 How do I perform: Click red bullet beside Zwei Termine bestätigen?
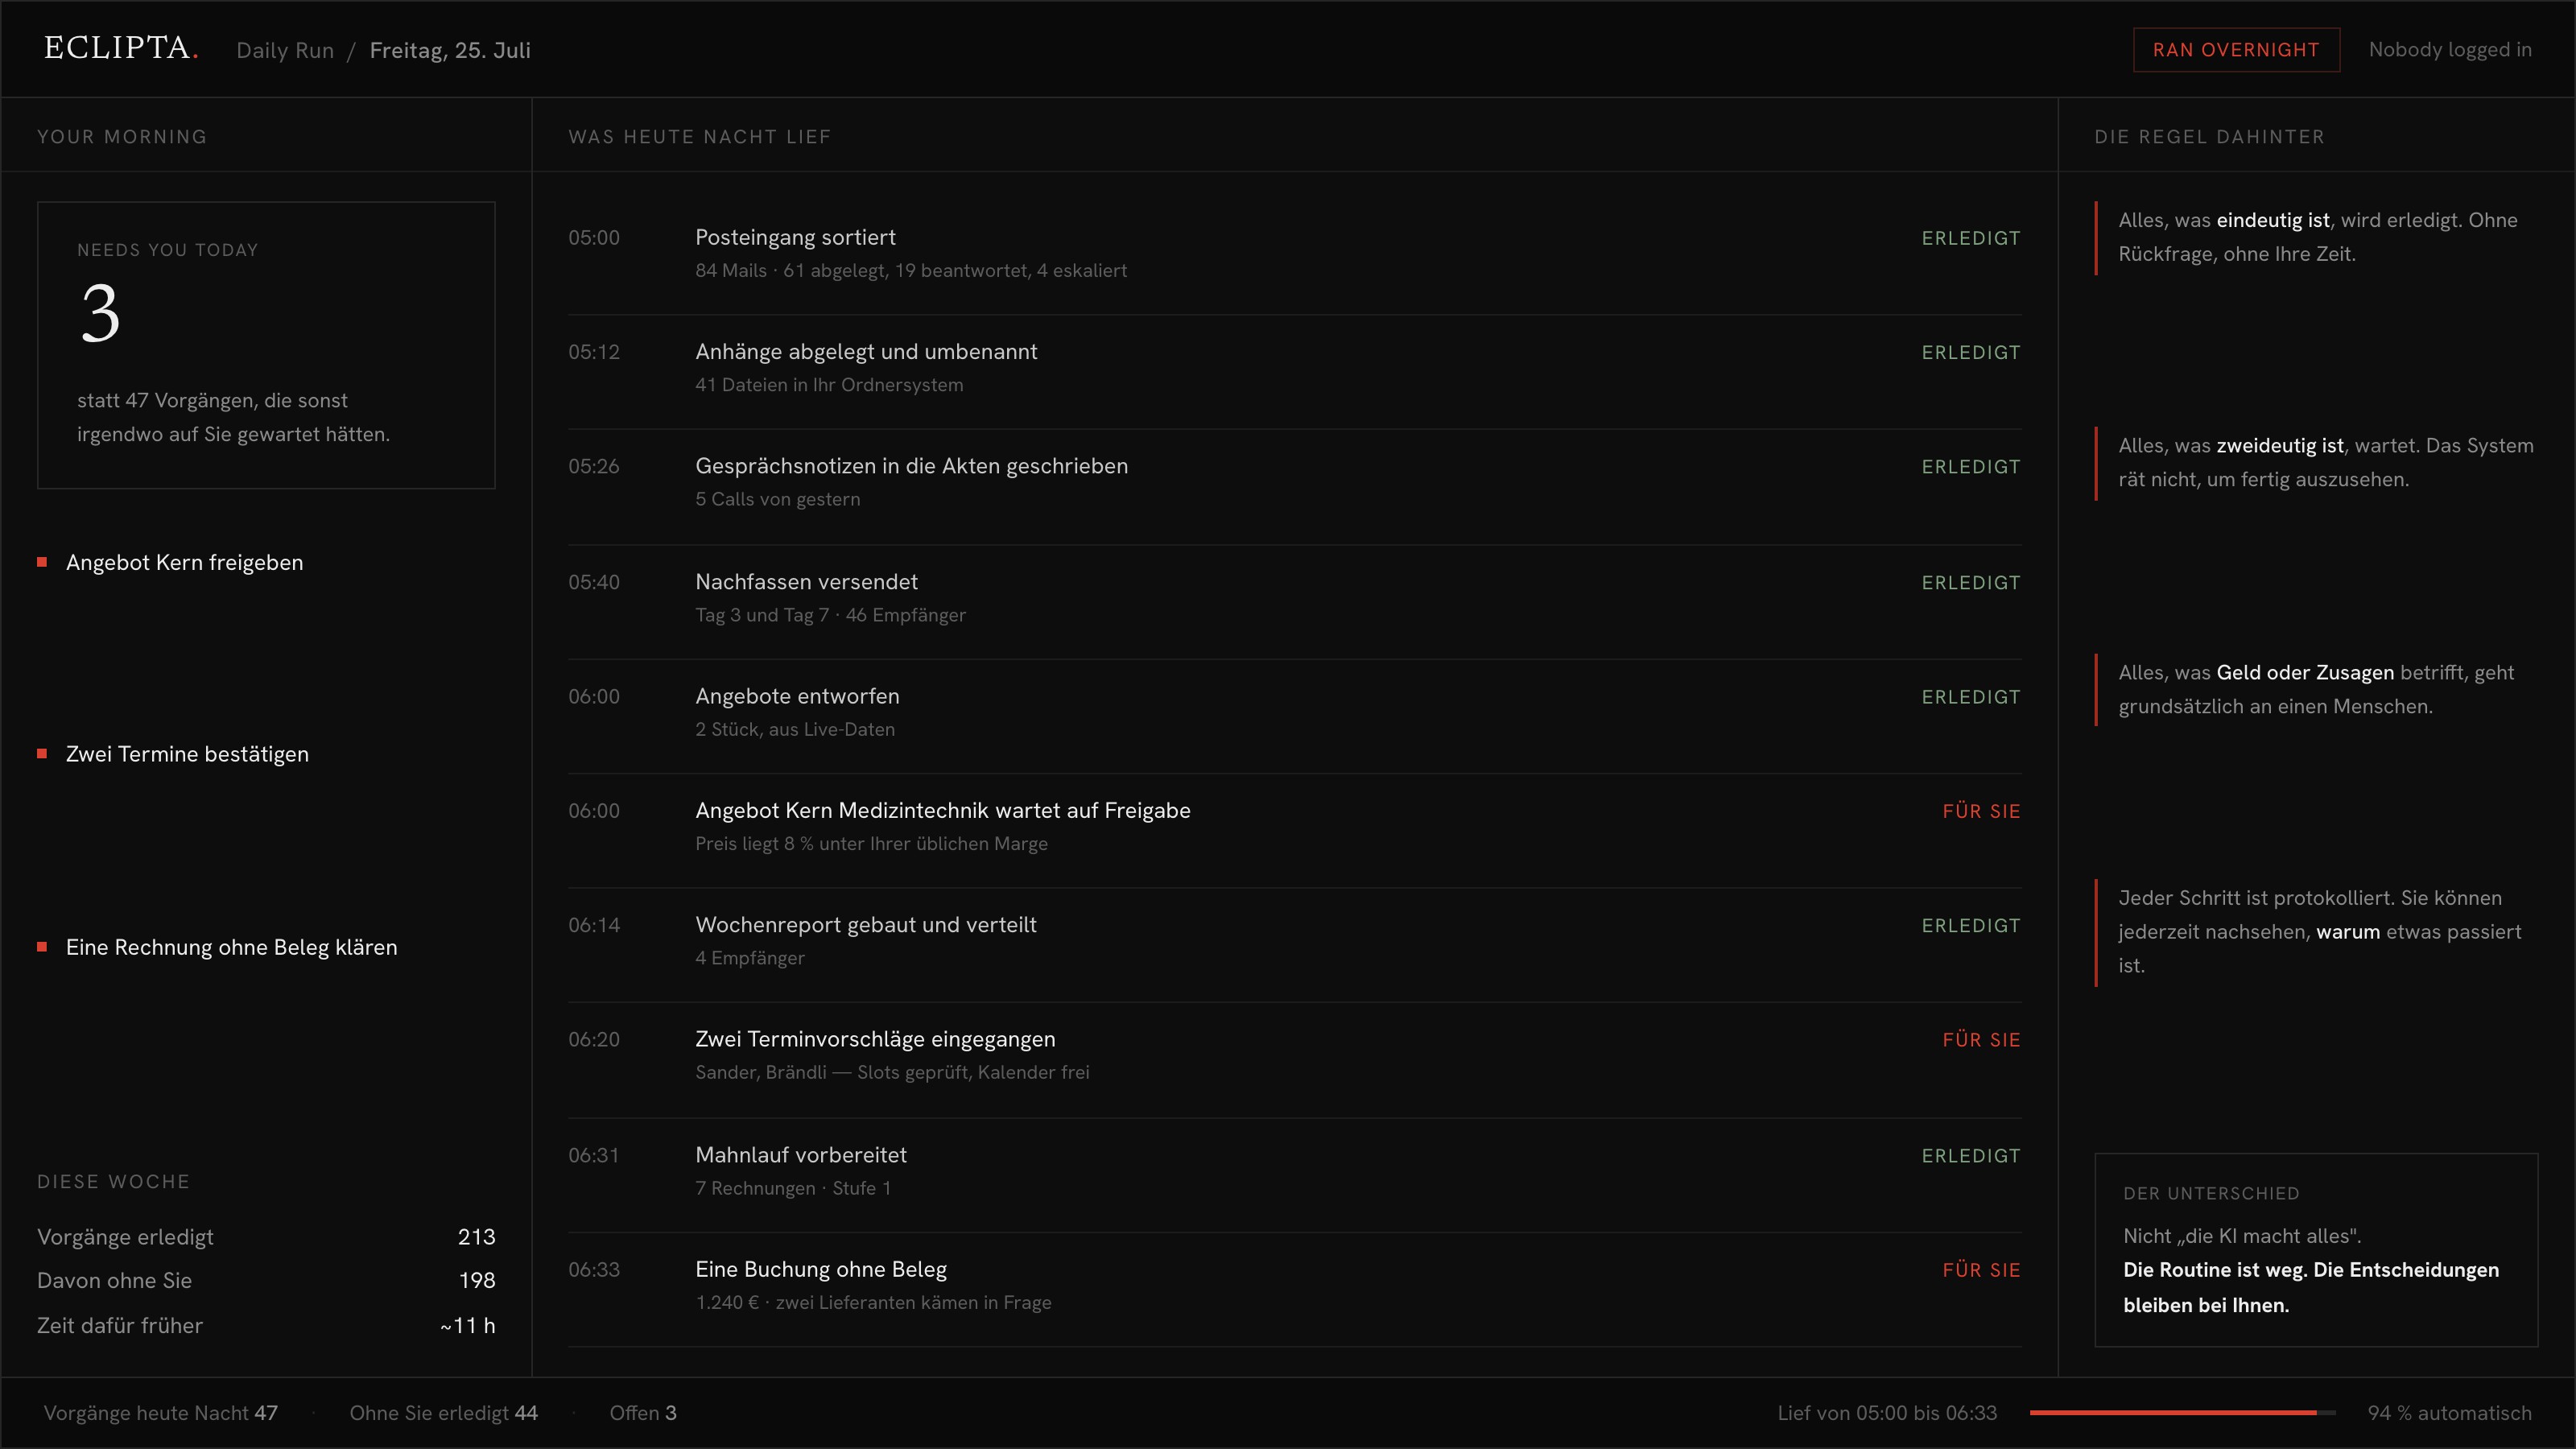(42, 754)
